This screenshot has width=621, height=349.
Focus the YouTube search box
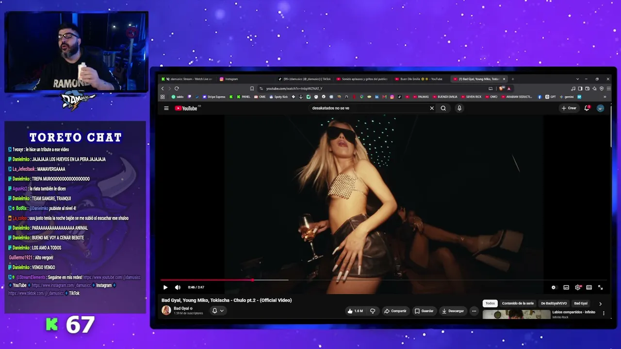tap(370, 108)
